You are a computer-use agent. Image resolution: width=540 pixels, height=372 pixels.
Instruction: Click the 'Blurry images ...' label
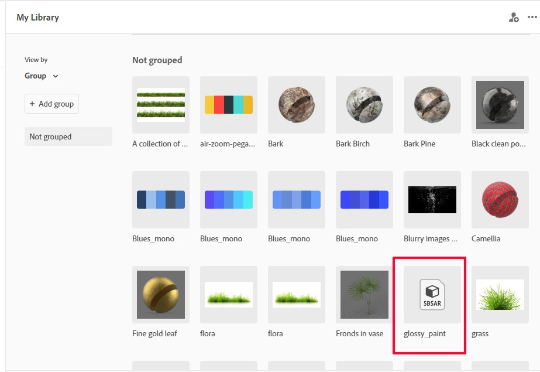[431, 238]
